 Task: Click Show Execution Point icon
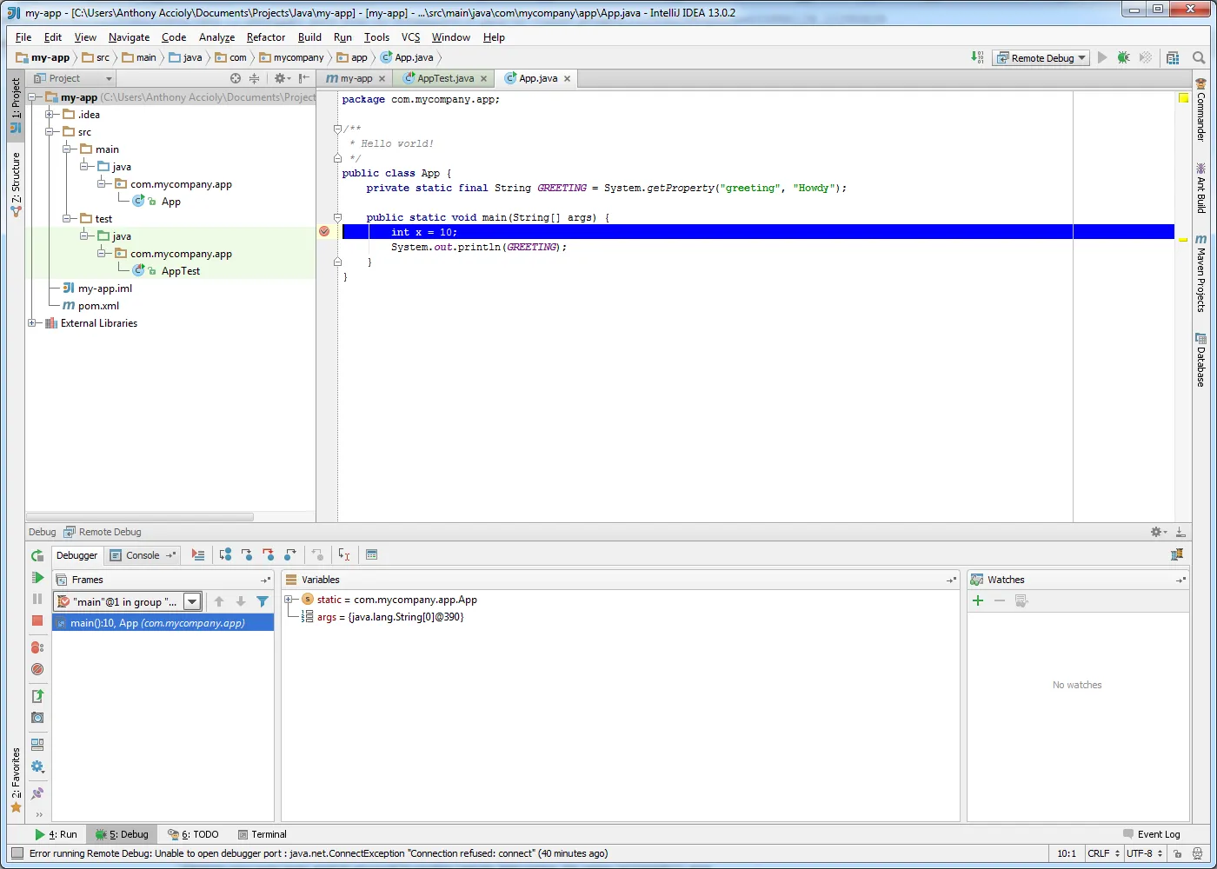click(198, 554)
